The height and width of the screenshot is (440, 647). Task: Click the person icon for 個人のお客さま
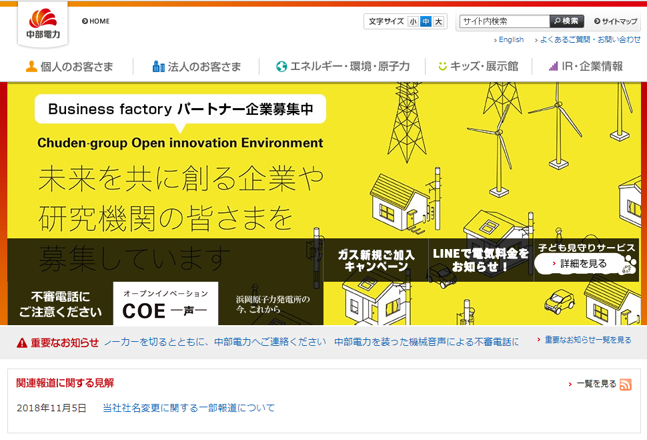(x=31, y=67)
